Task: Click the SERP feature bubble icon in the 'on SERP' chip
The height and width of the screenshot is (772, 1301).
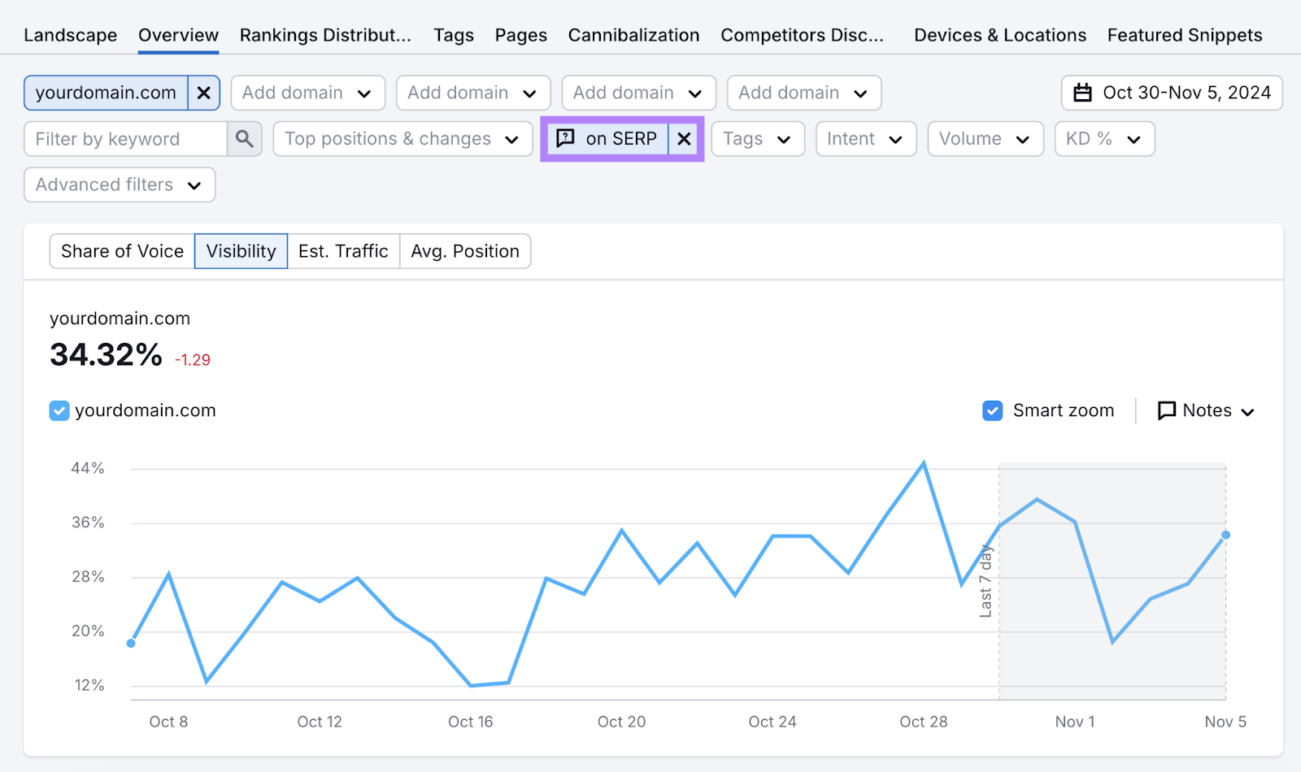Action: [x=566, y=138]
